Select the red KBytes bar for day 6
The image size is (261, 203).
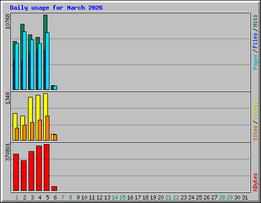pos(54,188)
